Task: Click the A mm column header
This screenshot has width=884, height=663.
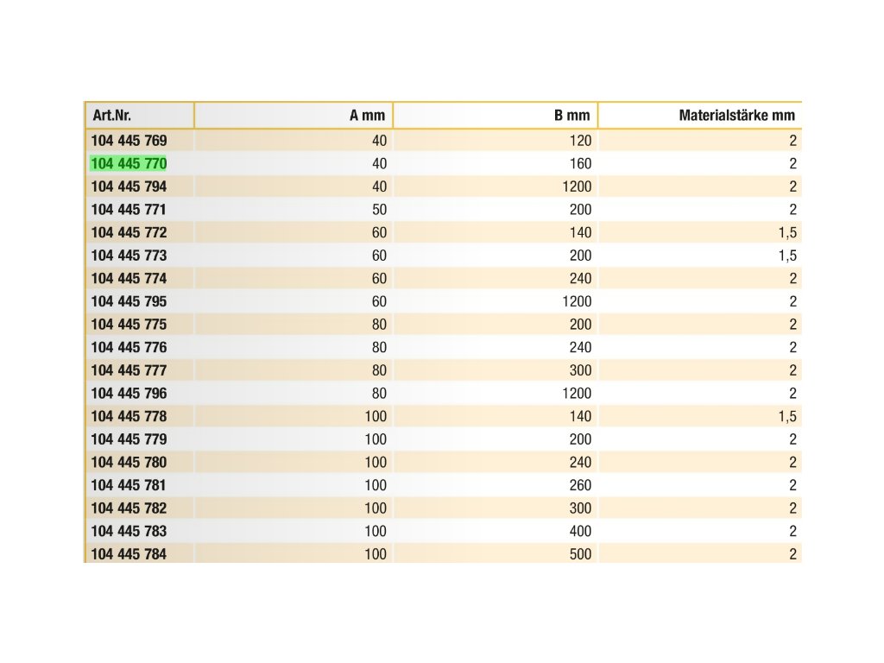Action: (366, 115)
